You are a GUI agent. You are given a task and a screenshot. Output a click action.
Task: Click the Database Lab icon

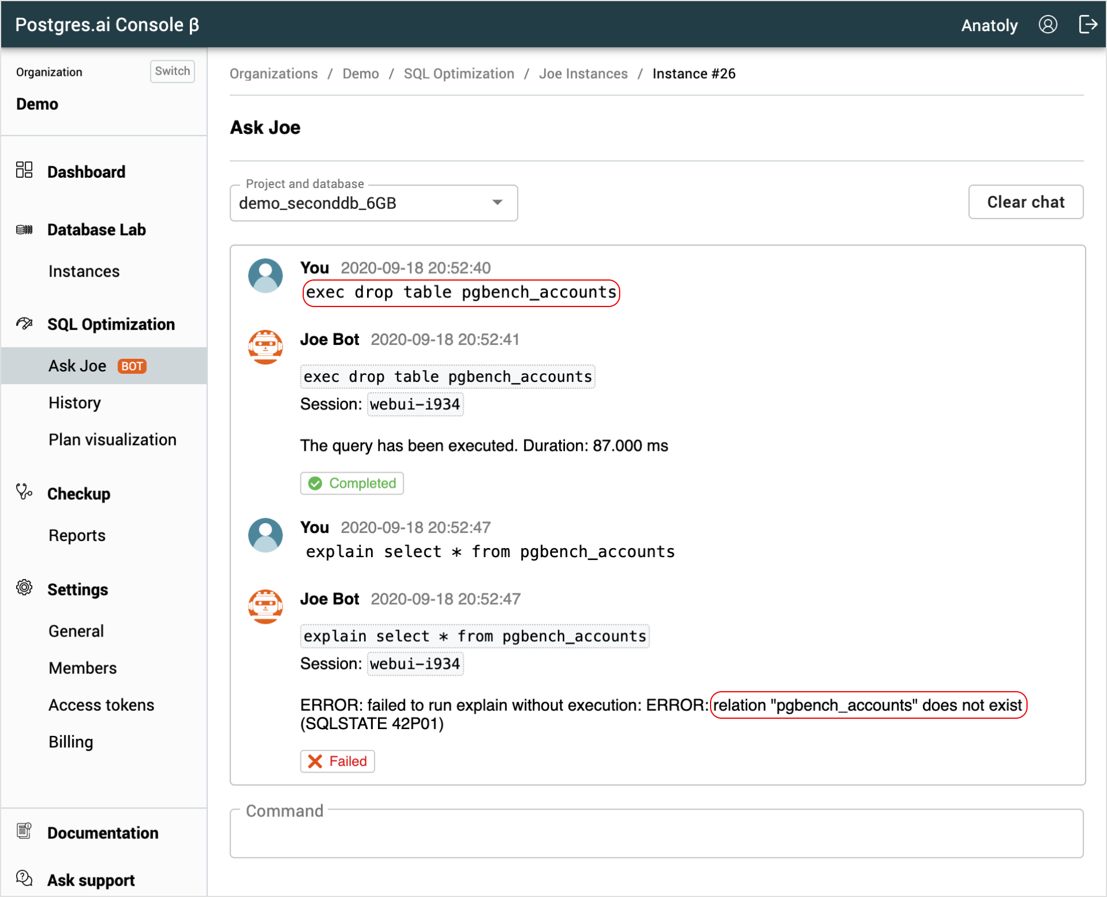click(x=24, y=230)
